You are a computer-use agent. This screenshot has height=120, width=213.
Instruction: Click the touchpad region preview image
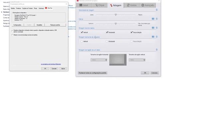(x=118, y=60)
